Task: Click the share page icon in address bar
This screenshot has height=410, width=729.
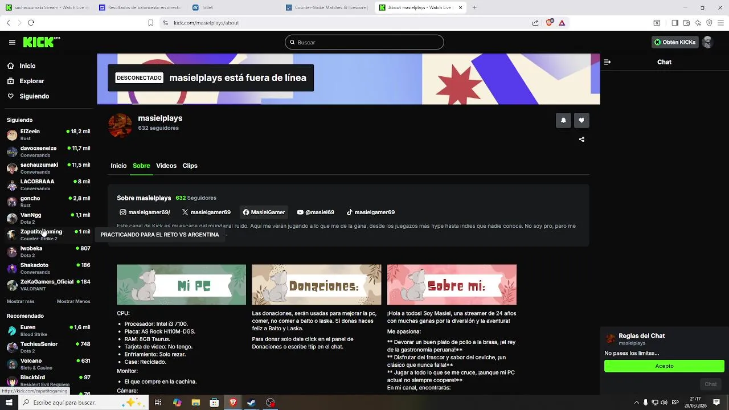Action: [x=535, y=23]
